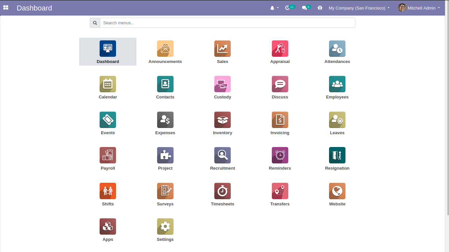Click the apps grid home menu icon
Screen dimensions: 449x252
(6, 8)
